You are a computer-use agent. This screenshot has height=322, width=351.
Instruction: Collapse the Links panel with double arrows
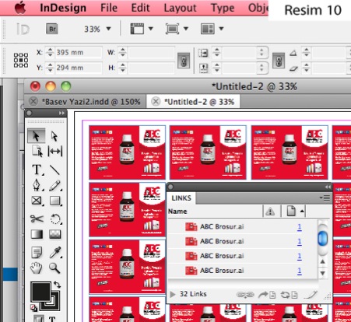[x=328, y=187]
